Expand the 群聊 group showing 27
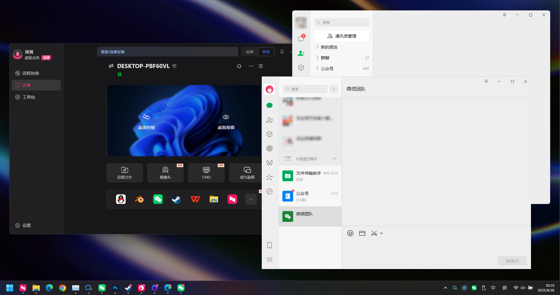The image size is (560, 295). (342, 58)
